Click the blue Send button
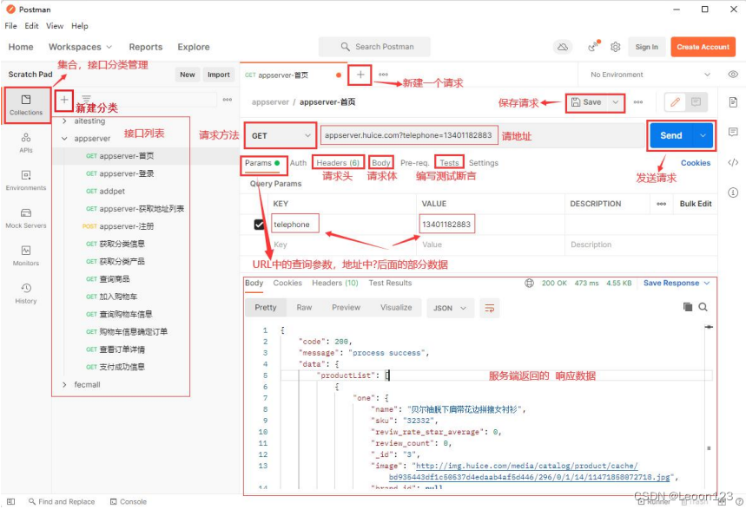Image resolution: width=746 pixels, height=509 pixels. tap(671, 135)
